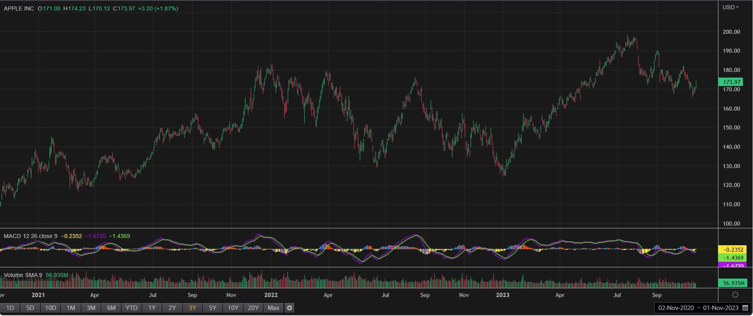Click the yellow -0.2352 MACD histogram tag
The image size is (753, 316).
(732, 250)
